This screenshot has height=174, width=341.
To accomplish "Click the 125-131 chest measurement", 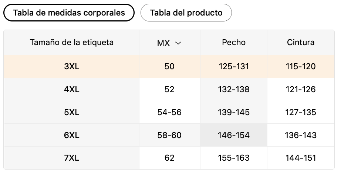I will coord(234,66).
